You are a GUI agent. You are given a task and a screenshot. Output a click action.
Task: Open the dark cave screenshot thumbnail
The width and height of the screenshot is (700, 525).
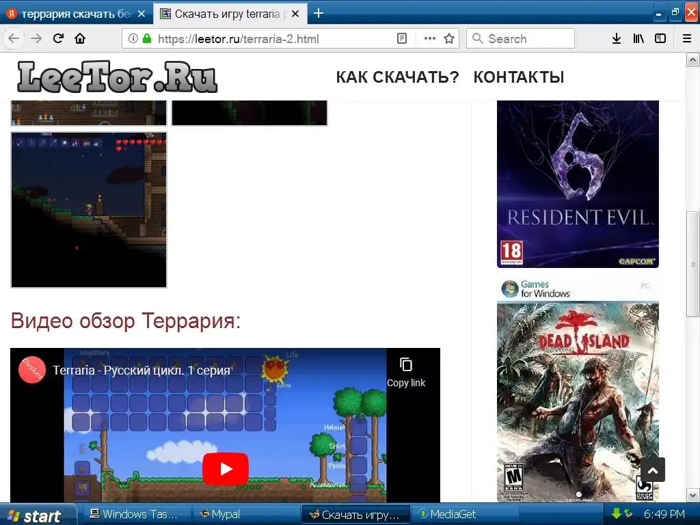250,113
